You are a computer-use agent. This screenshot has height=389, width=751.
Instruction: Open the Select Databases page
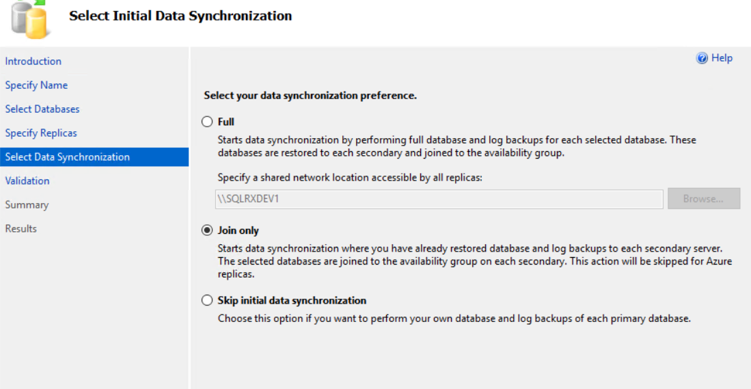pos(42,109)
